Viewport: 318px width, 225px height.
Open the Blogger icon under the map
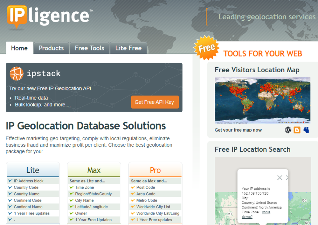(297, 130)
